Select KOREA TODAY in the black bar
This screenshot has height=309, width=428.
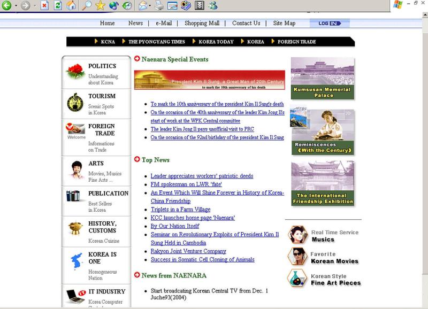click(x=216, y=42)
